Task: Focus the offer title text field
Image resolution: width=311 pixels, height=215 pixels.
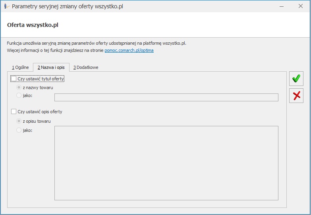Action: pos(166,97)
